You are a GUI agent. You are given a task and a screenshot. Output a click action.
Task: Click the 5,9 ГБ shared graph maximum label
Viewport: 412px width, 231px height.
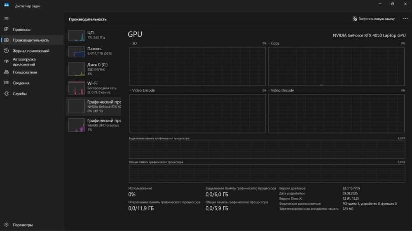tap(401, 162)
